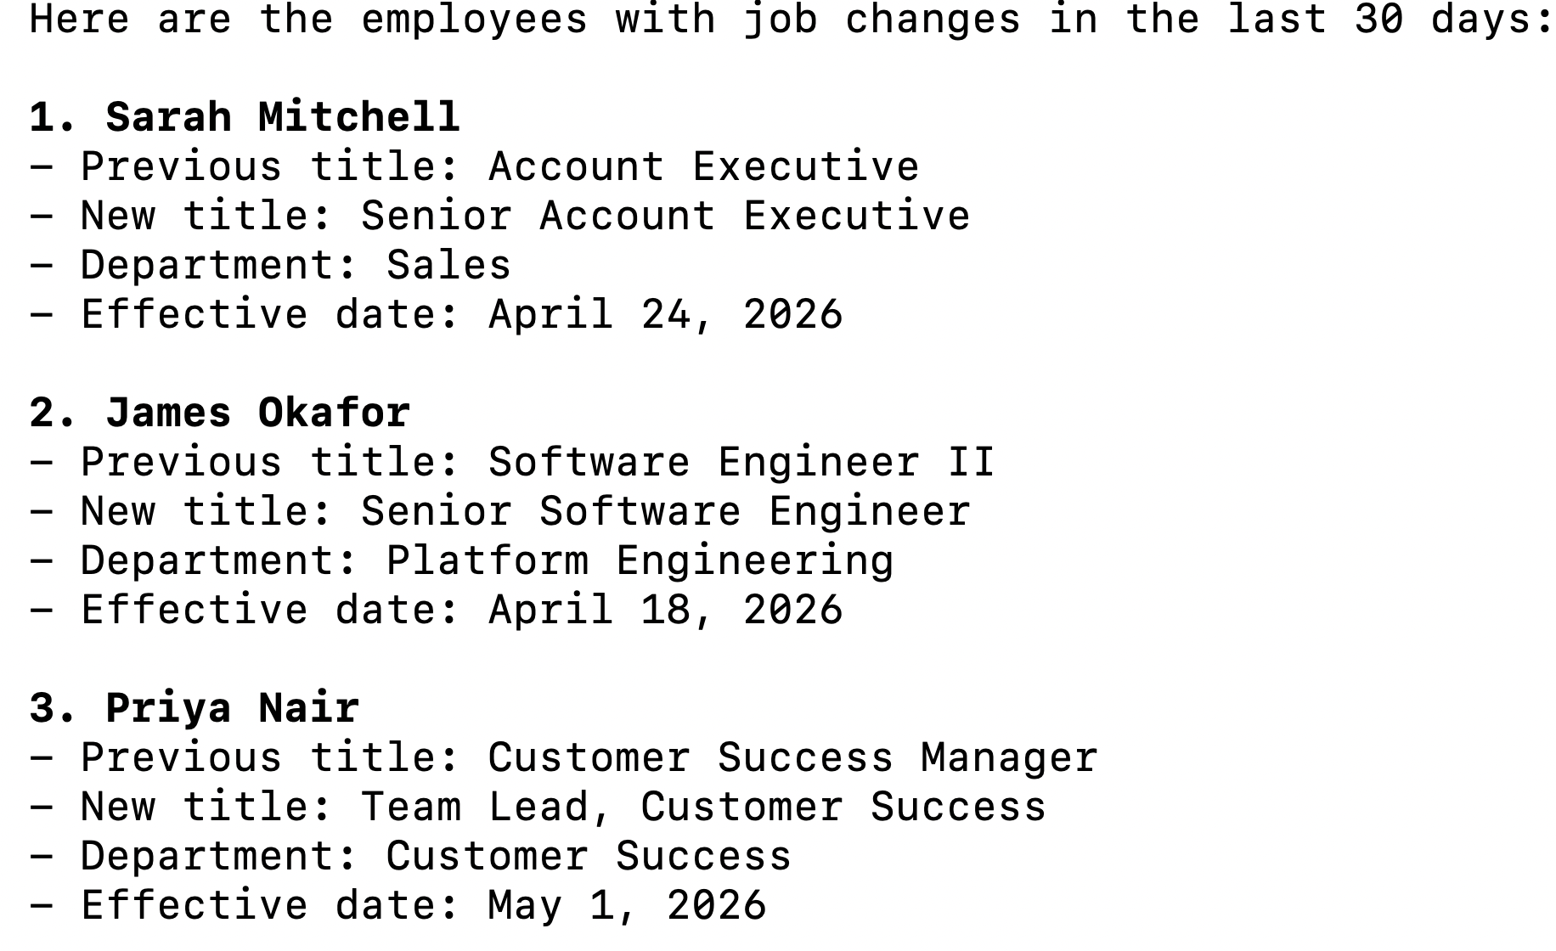The image size is (1556, 951).
Task: Click Customer Success Manager previous title
Action: 793,757
